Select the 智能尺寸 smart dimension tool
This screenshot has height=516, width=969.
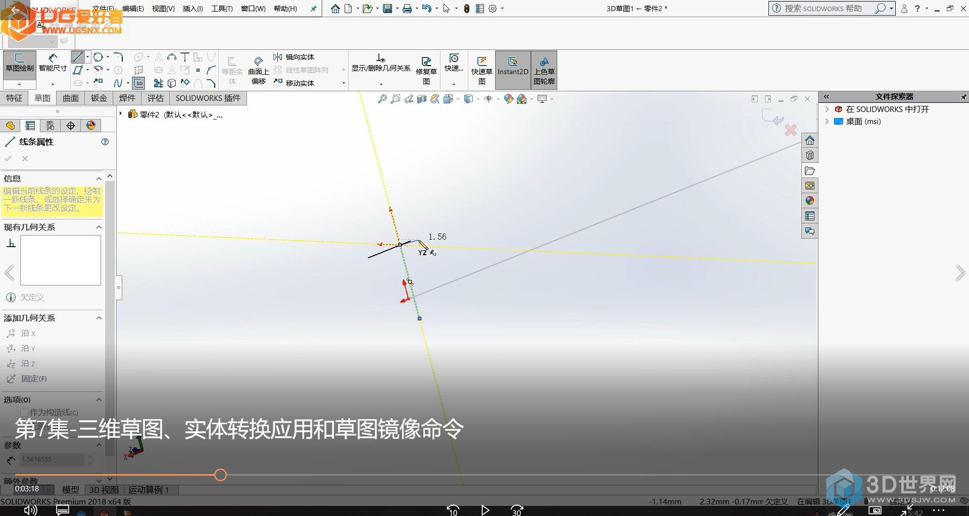[x=53, y=63]
